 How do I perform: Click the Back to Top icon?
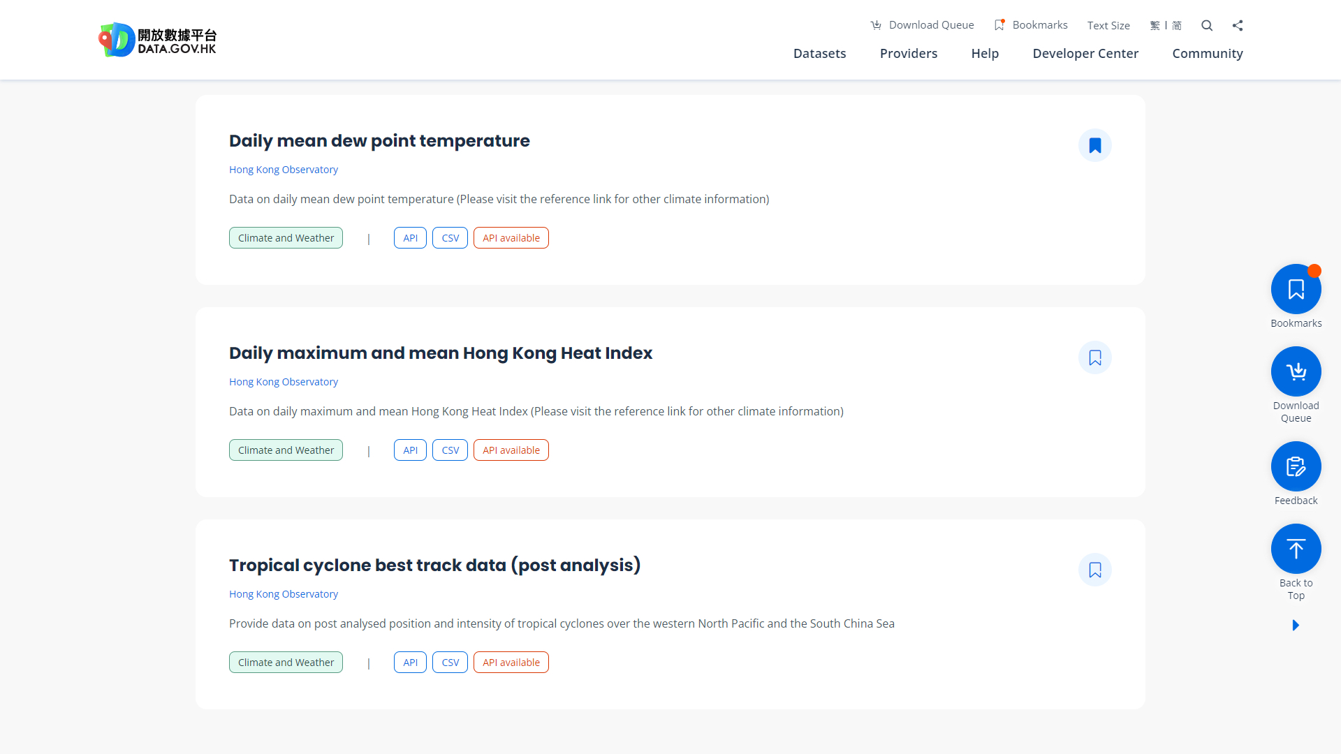(1296, 548)
